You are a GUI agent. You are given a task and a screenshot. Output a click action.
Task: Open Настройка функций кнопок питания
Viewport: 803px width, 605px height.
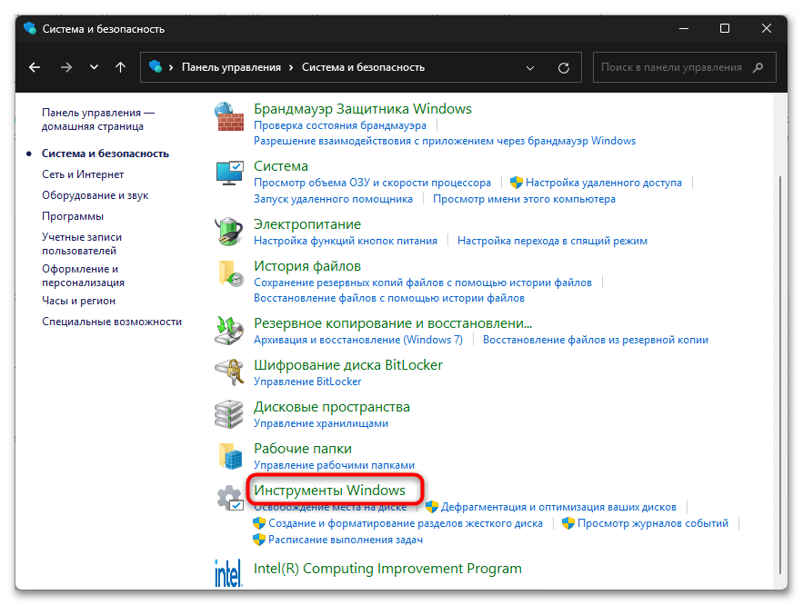346,241
